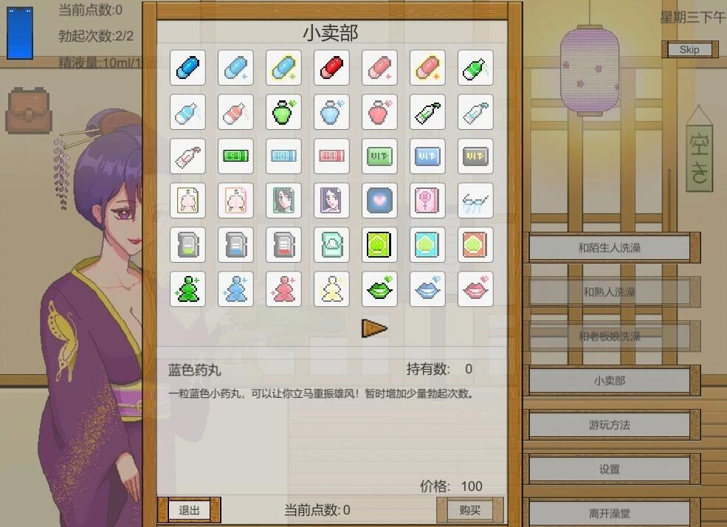
Task: Select the blue pill item
Action: tap(187, 68)
